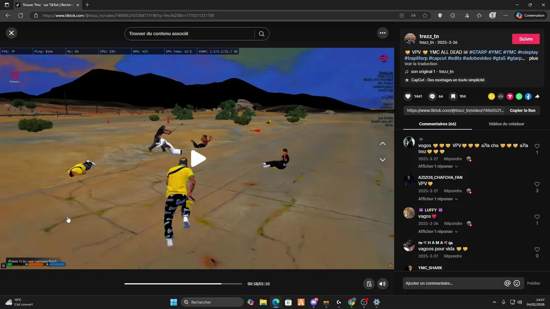Screen dimensions: 550x309
Task: Open emoji picker in comment box
Action: (517, 283)
